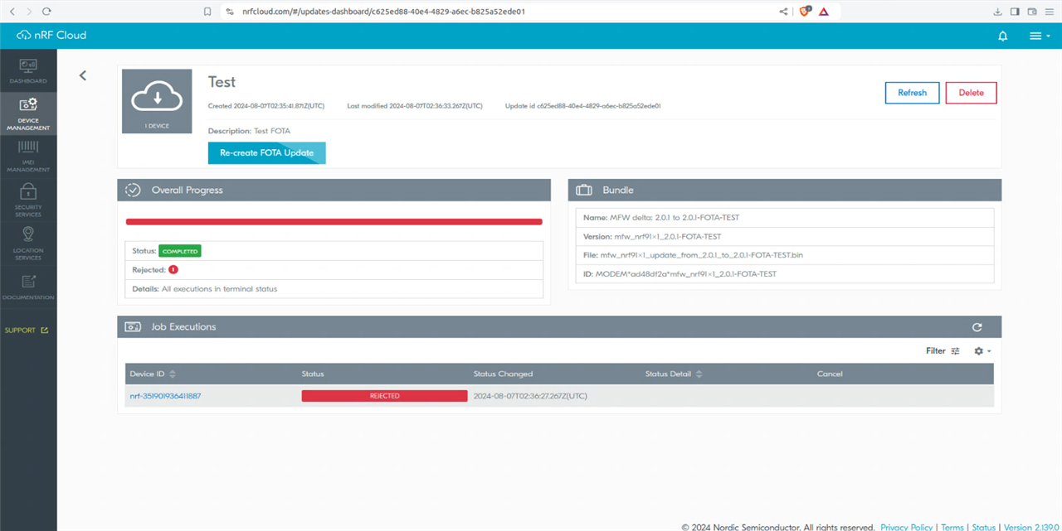The image size is (1062, 531).
Task: Click the Version 2.139.0 footer link
Action: 1033,527
